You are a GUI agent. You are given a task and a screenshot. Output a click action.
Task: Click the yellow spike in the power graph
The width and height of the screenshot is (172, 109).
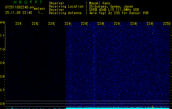click(x=152, y=107)
